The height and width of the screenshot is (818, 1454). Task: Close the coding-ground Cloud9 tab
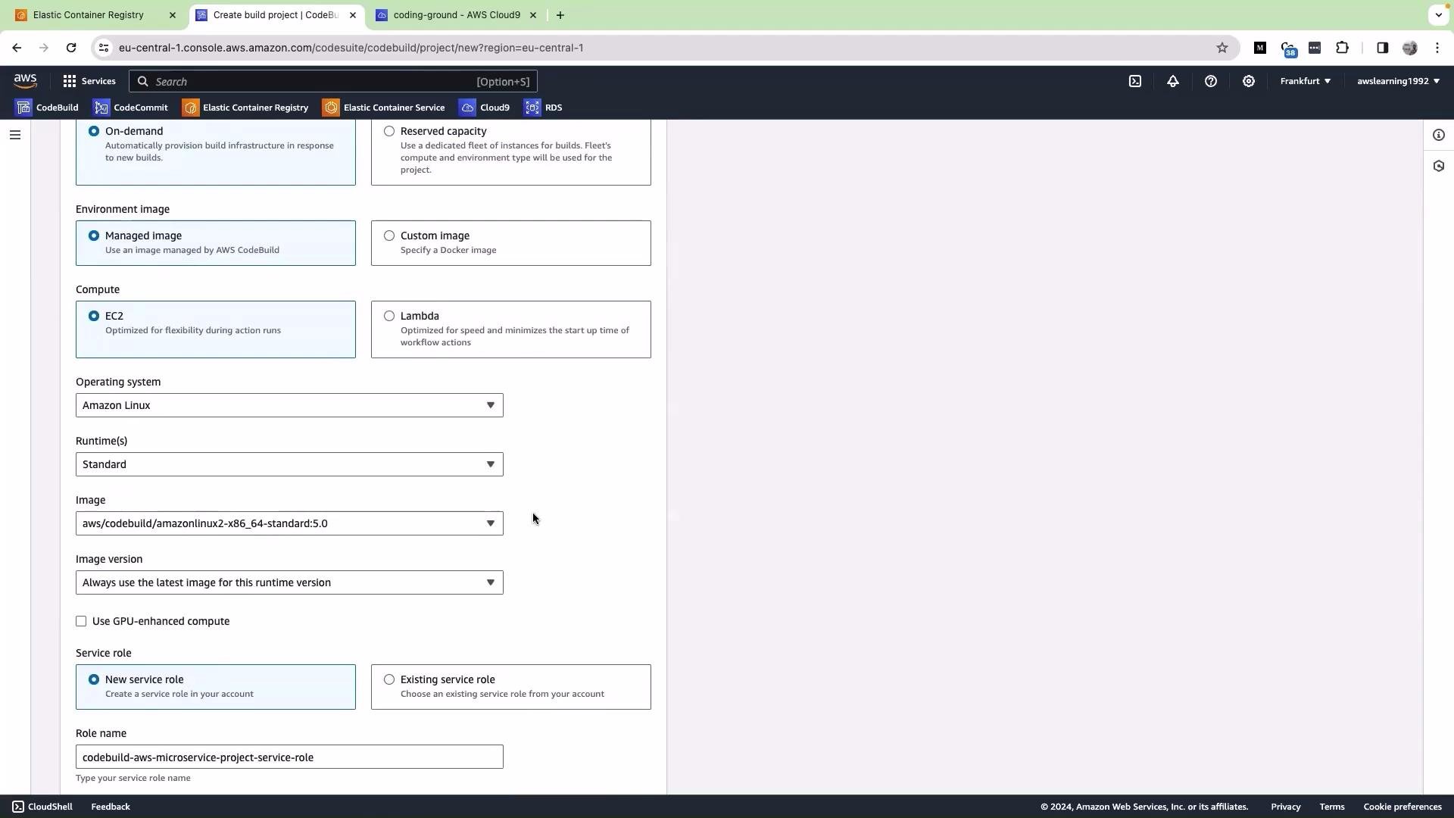[x=533, y=15]
